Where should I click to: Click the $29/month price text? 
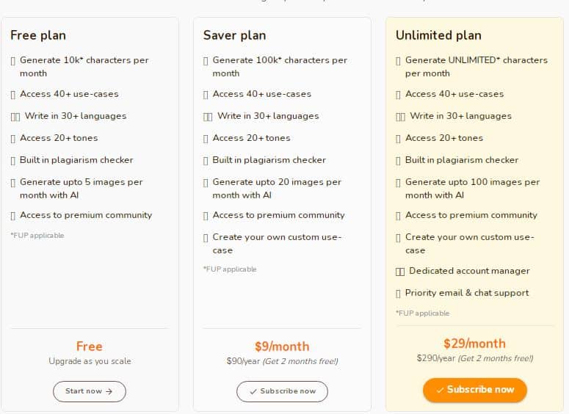(x=474, y=344)
